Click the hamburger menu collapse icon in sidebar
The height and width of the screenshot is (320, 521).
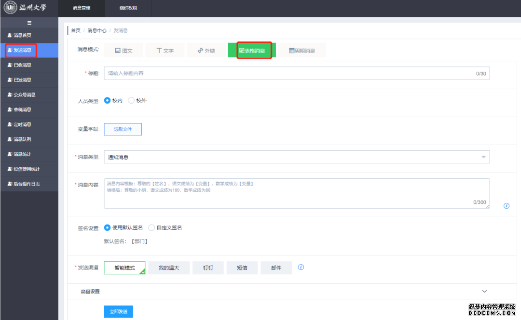pyautogui.click(x=29, y=23)
